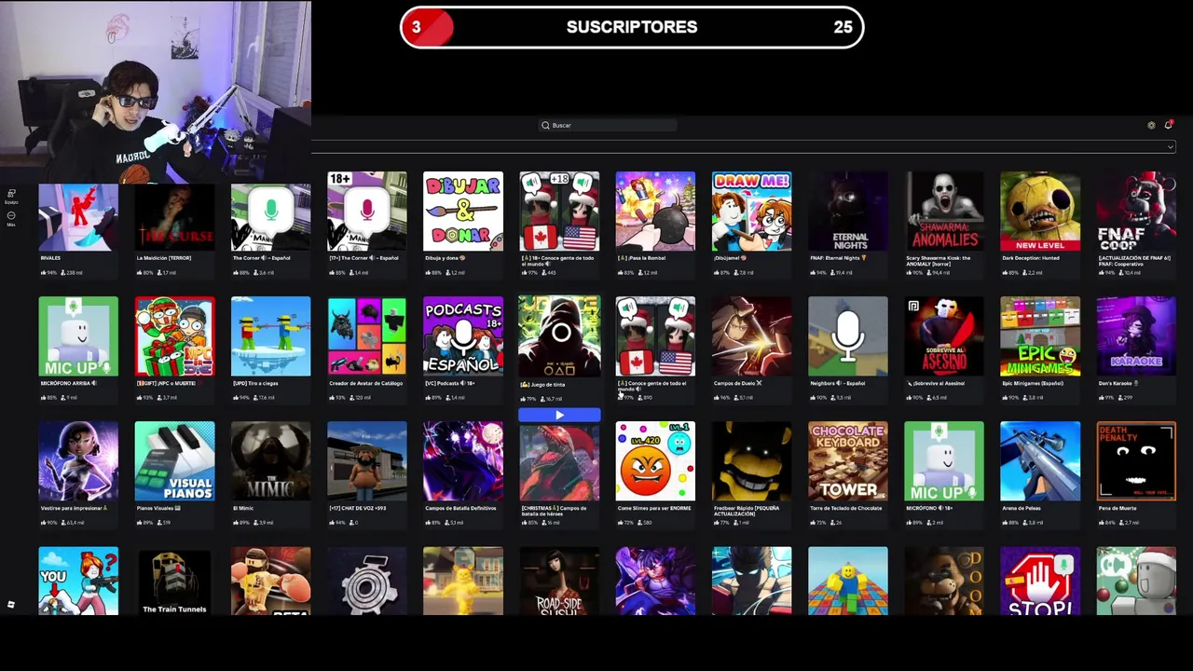
Task: Open the Robux hexagon icon
Action: tap(1151, 125)
